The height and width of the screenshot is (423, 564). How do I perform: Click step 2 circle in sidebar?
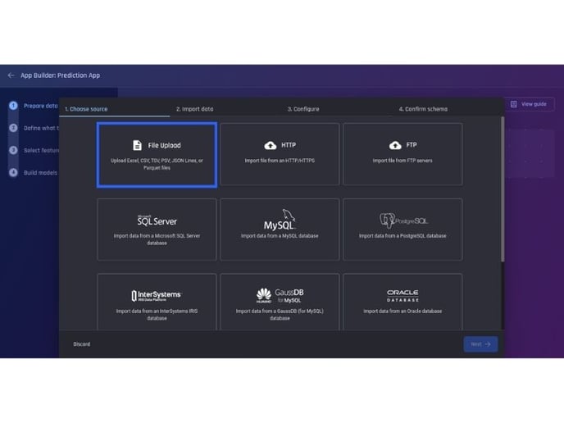[x=13, y=128]
